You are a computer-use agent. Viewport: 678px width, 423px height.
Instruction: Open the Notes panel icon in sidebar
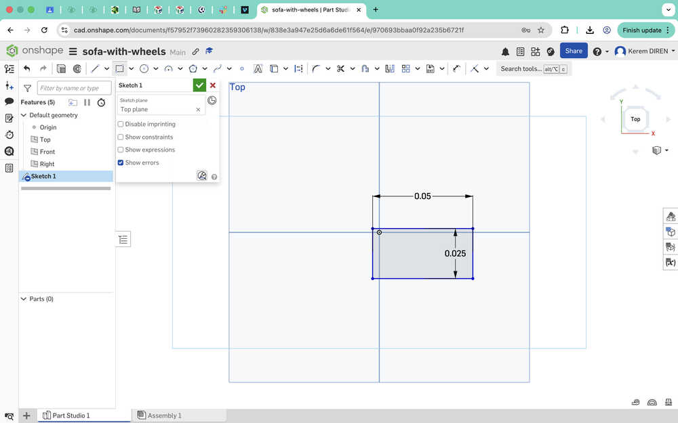point(9,118)
